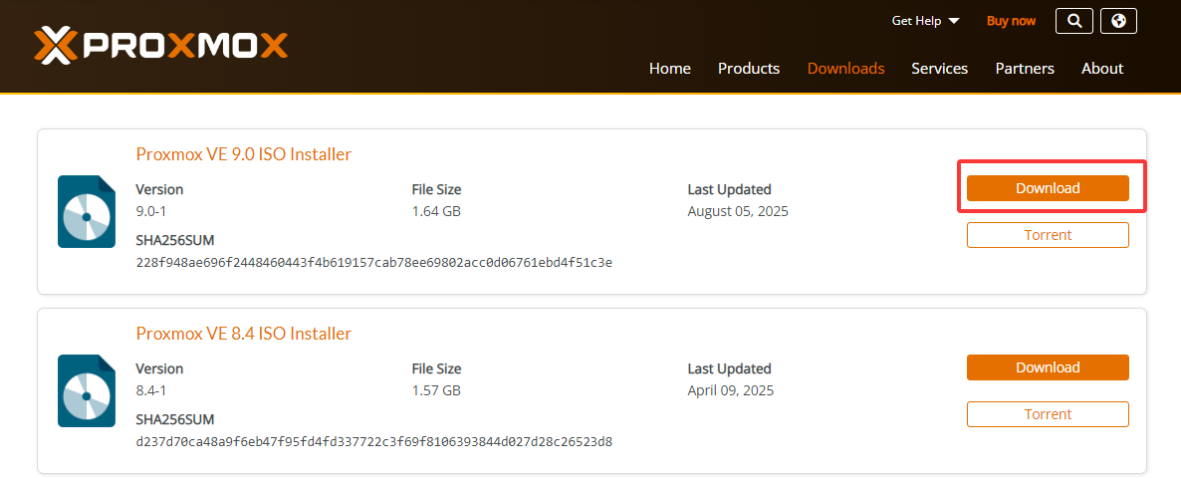This screenshot has height=478, width=1181.
Task: Click the Buy now link
Action: click(1011, 21)
